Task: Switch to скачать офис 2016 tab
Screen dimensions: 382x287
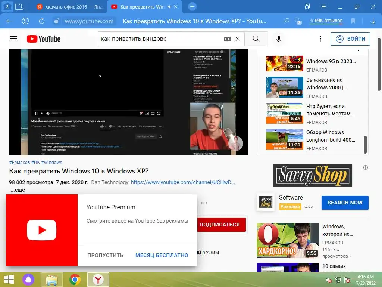Action: pos(70,7)
